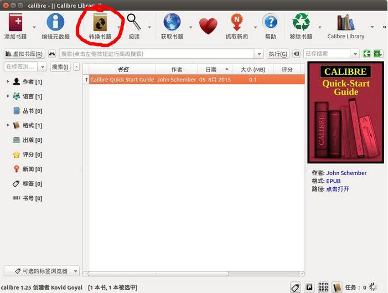Open search history dropdown arrow
Viewport: 388px width, 293px height.
[x=259, y=54]
